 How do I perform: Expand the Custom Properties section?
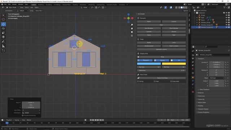pos(203,112)
